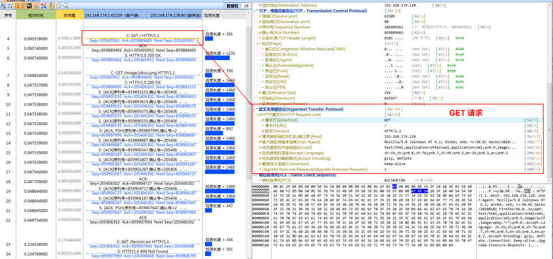Click the first toolbar icon at far left
Screen dimensions: 553x259
tap(3, 6)
